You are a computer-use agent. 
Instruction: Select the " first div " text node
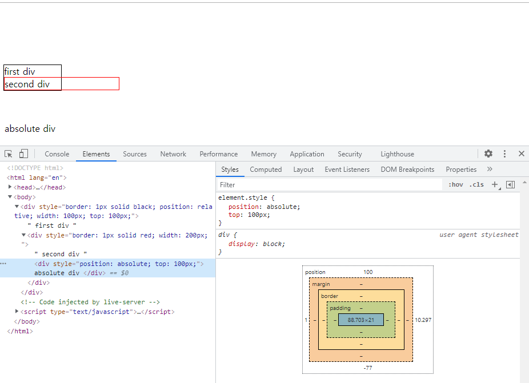pos(52,225)
